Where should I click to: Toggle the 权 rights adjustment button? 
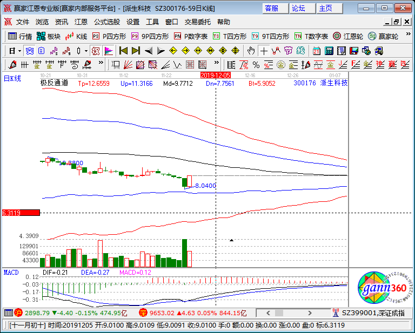pyautogui.click(x=96, y=51)
